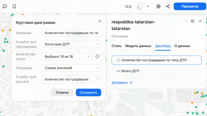Expand the basemap selector dropdown
The width and height of the screenshot is (207, 116).
143,6
